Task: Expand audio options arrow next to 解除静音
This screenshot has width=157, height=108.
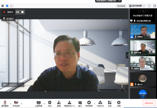Action: point(10,104)
